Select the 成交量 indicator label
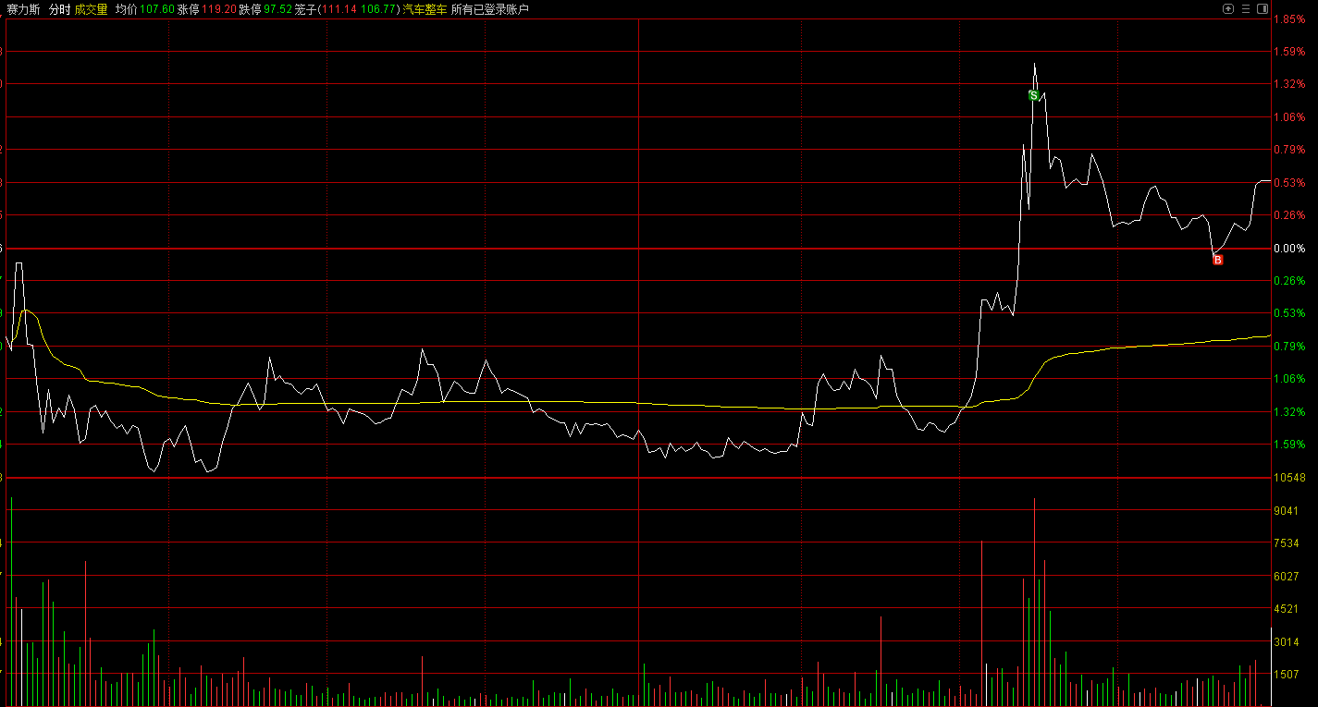The height and width of the screenshot is (707, 1318). 91,9
